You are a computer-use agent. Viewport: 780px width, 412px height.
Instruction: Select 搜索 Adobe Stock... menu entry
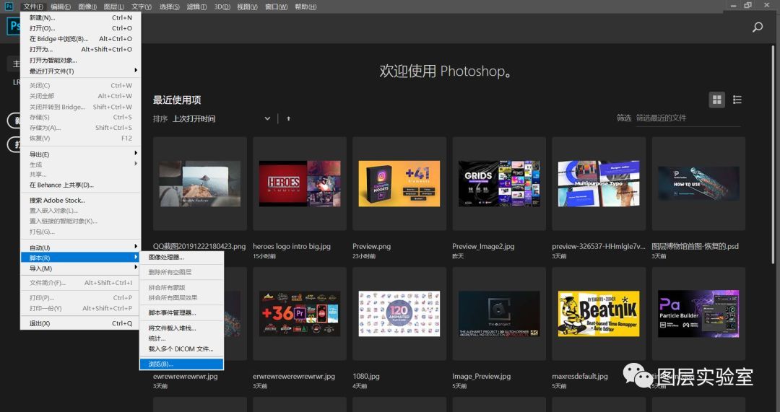pos(79,201)
